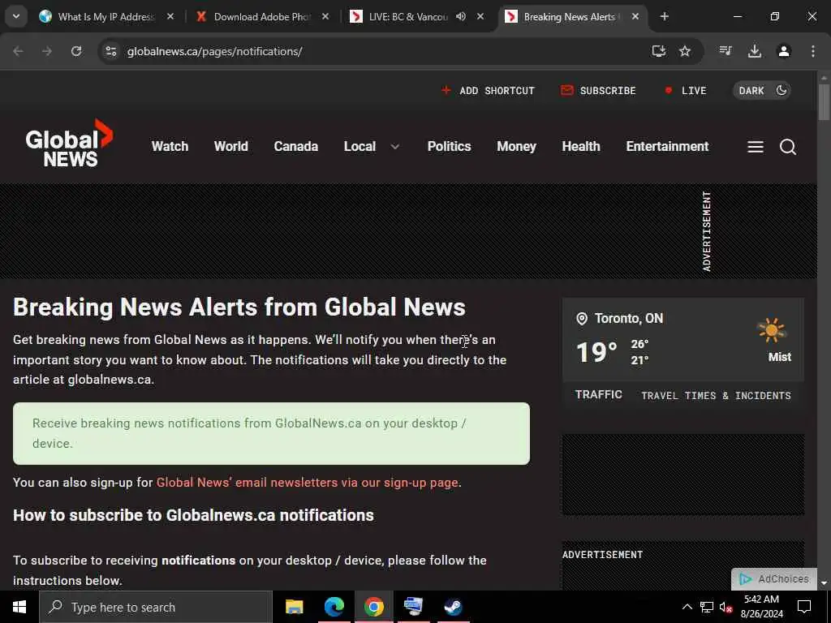Open the media controls icon in toolbar
This screenshot has width=831, height=623.
pos(726,51)
